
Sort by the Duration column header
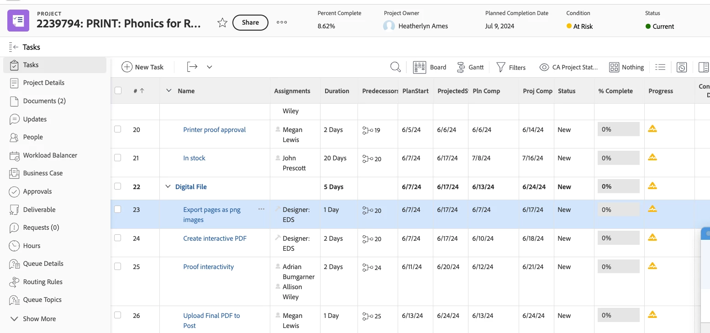point(337,91)
